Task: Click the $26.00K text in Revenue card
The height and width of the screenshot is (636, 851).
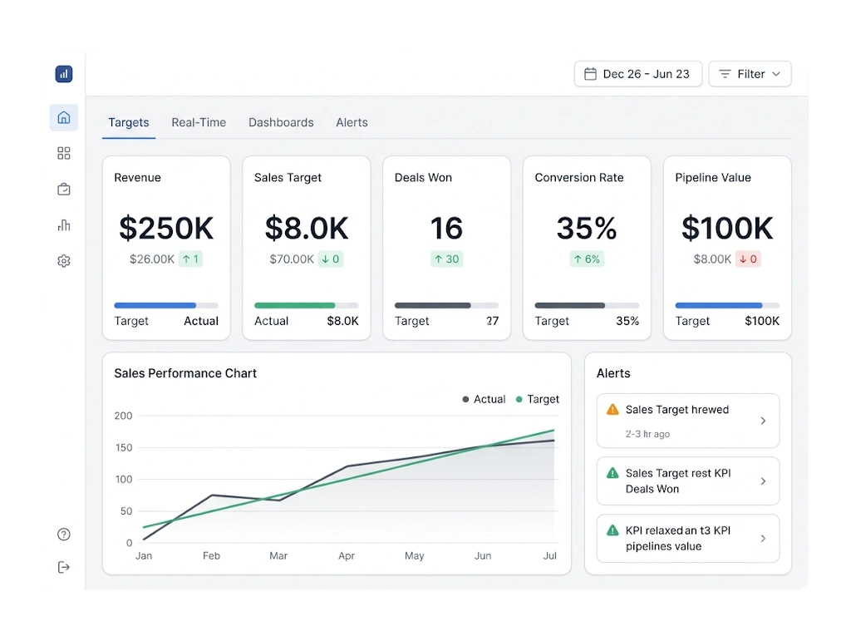Action: pyautogui.click(x=152, y=259)
